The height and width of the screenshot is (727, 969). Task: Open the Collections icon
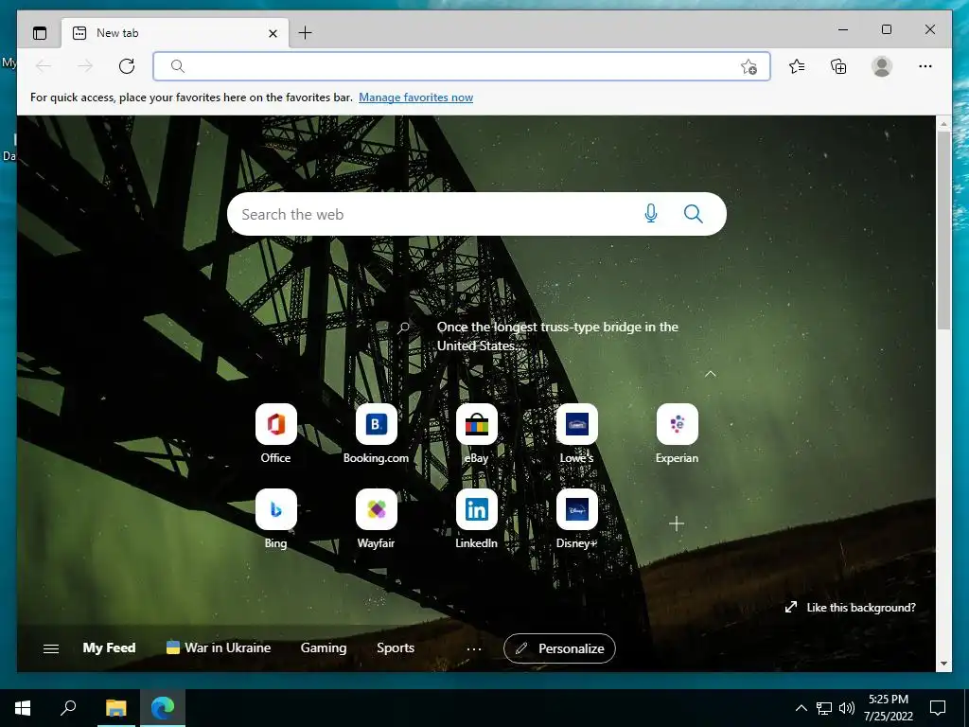[838, 66]
